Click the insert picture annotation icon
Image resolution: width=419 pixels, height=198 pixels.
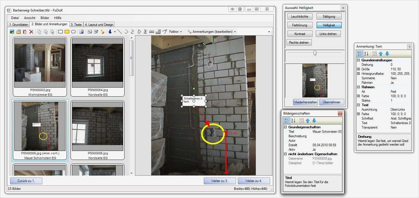coord(81,32)
